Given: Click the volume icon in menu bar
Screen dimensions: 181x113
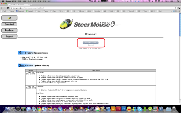Looking at the screenshot, I should point(162,1).
